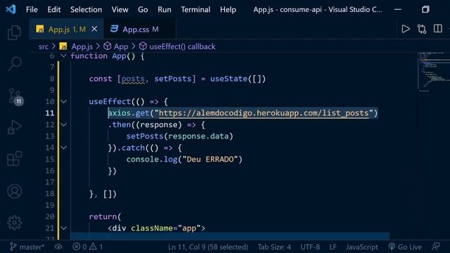450x253 pixels.
Task: Open the Go menu
Action: click(143, 9)
